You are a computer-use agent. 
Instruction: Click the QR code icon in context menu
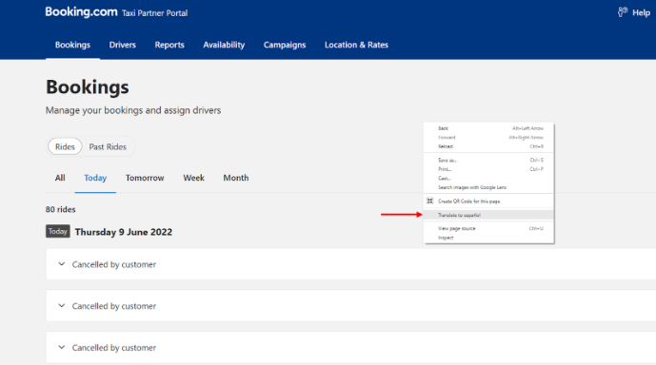click(429, 201)
